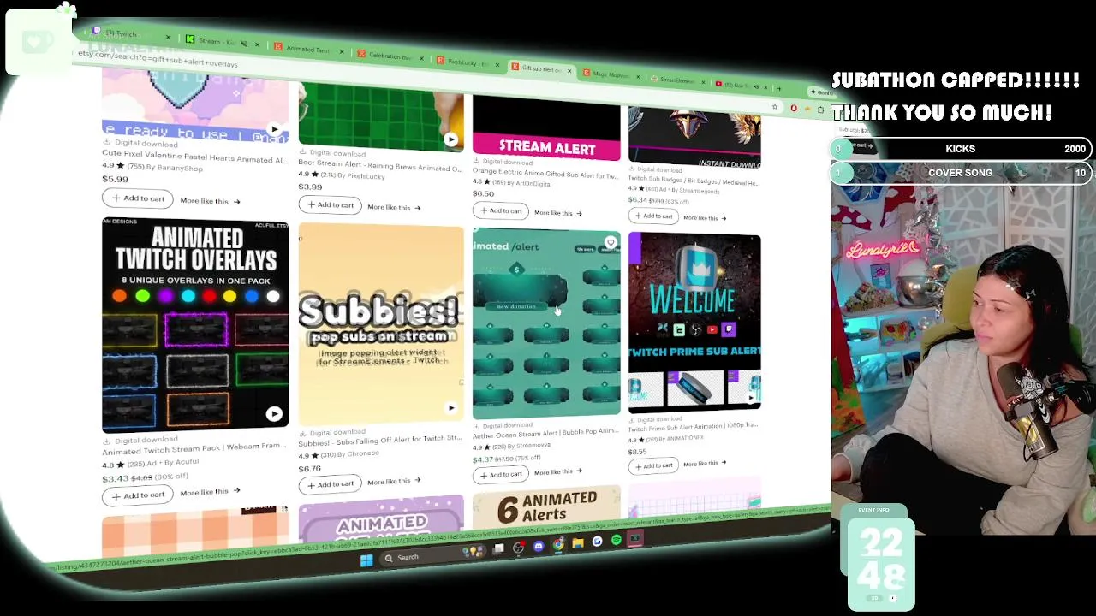Play video preview on Subbies thumbnail
Image resolution: width=1096 pixels, height=616 pixels.
pyautogui.click(x=451, y=408)
